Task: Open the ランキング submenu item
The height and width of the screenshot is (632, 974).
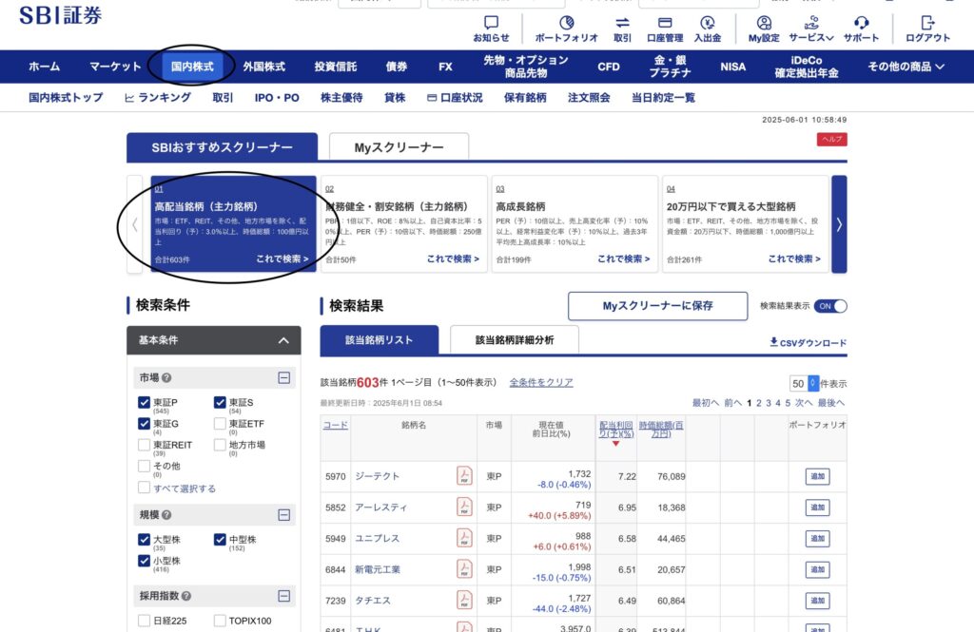Action: [x=158, y=98]
